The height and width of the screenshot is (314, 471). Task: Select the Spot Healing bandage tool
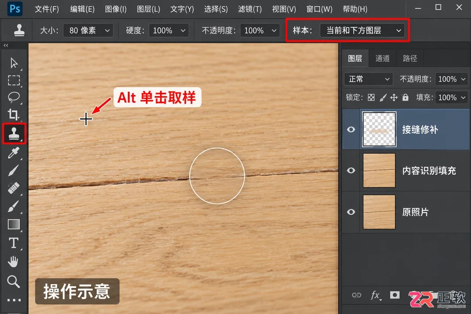(14, 188)
